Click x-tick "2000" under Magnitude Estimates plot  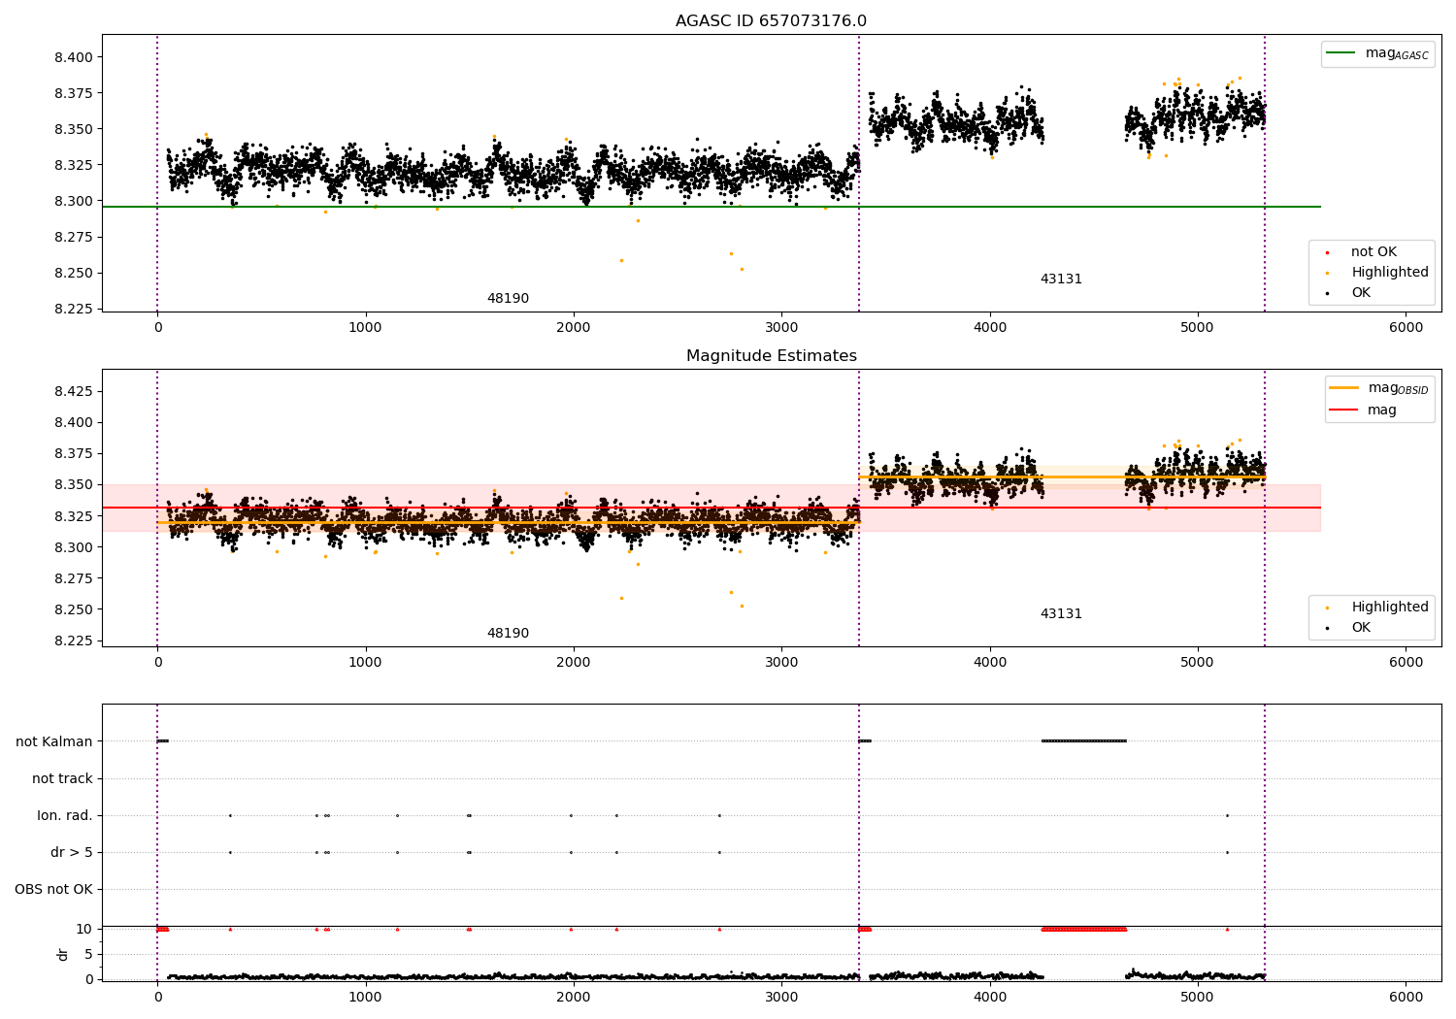(x=574, y=663)
